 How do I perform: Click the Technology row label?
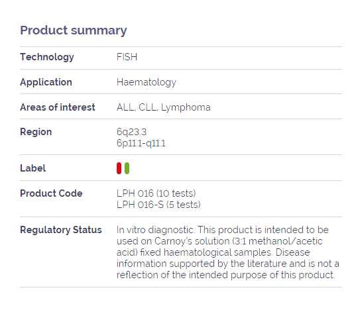(x=47, y=57)
